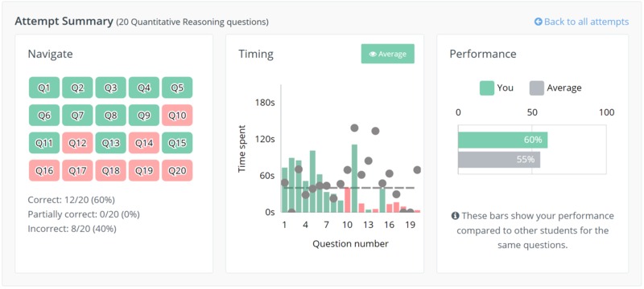644x289 pixels.
Task: Click the tall green bar for question 11
Action: [354, 178]
